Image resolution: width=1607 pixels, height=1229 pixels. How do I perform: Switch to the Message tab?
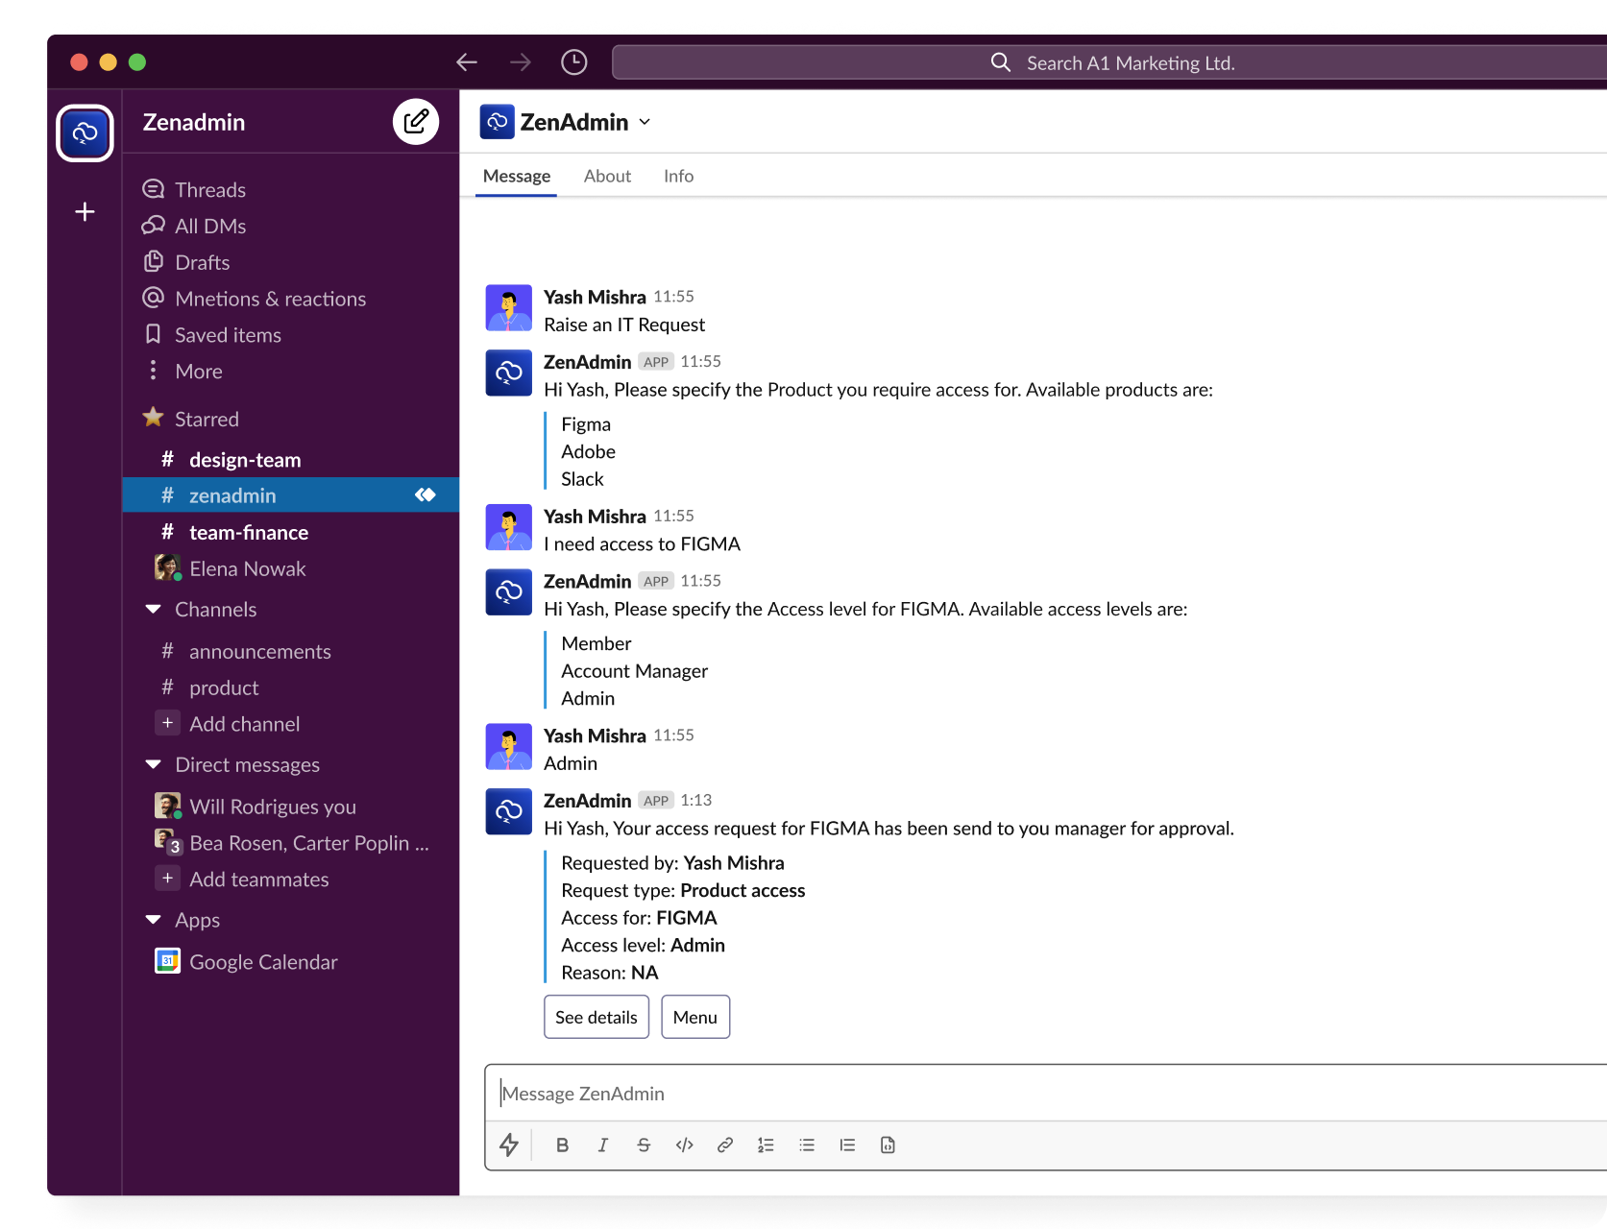tap(517, 176)
